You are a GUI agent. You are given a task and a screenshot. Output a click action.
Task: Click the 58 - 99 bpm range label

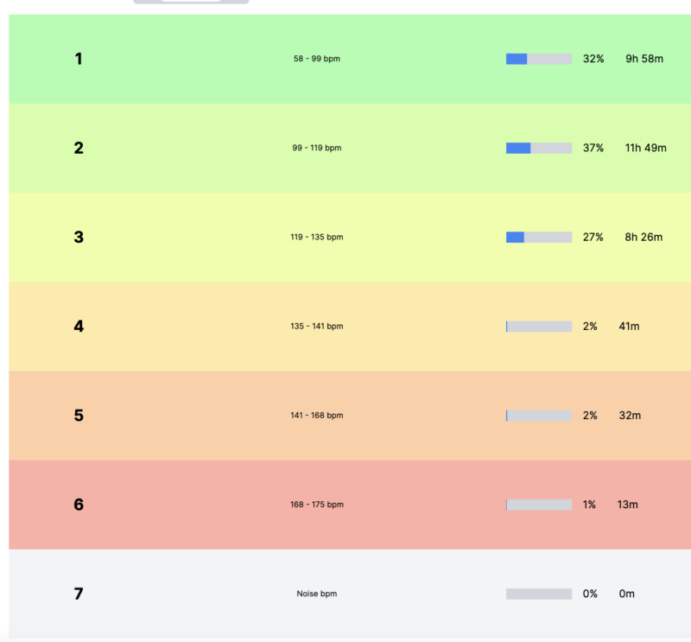coord(316,59)
